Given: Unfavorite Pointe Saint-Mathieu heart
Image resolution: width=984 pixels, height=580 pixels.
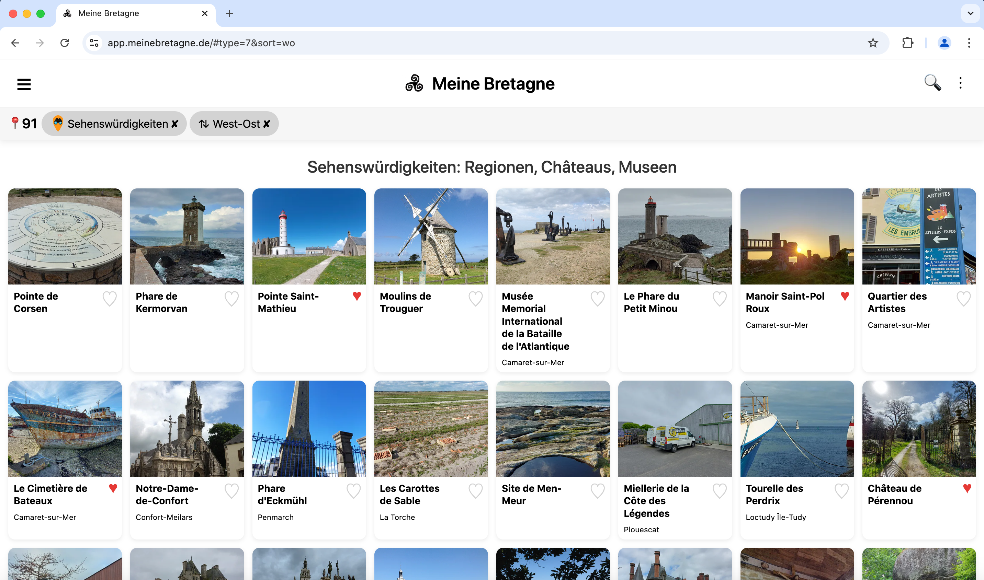Looking at the screenshot, I should click(357, 296).
